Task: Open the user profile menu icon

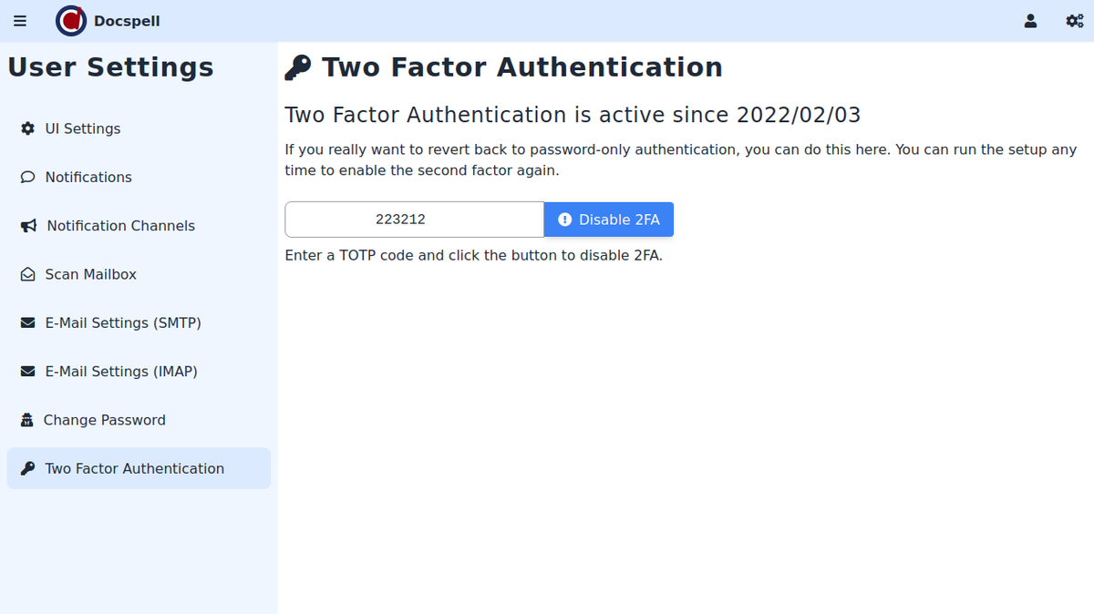Action: pyautogui.click(x=1030, y=21)
